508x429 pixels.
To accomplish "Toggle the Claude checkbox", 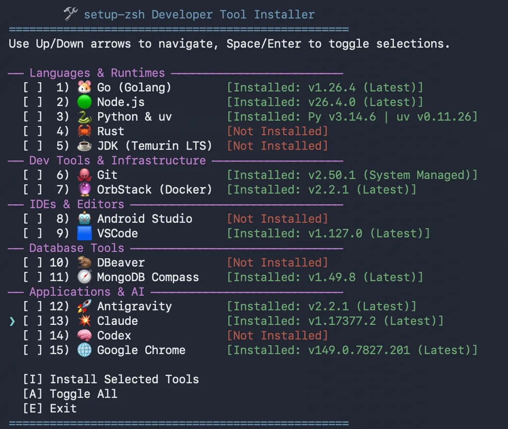I will (x=33, y=321).
